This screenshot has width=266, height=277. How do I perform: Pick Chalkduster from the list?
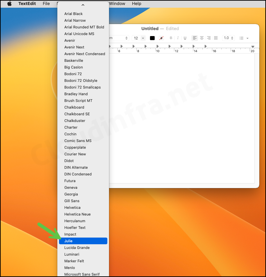pyautogui.click(x=83, y=121)
